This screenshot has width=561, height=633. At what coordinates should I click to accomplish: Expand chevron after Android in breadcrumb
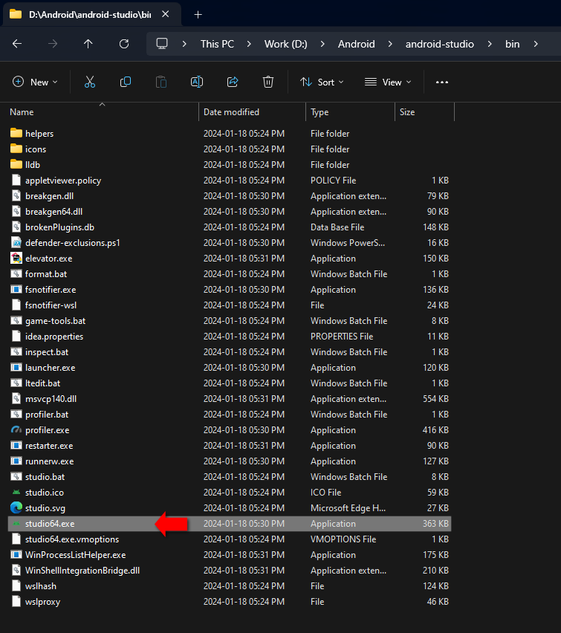click(x=390, y=44)
